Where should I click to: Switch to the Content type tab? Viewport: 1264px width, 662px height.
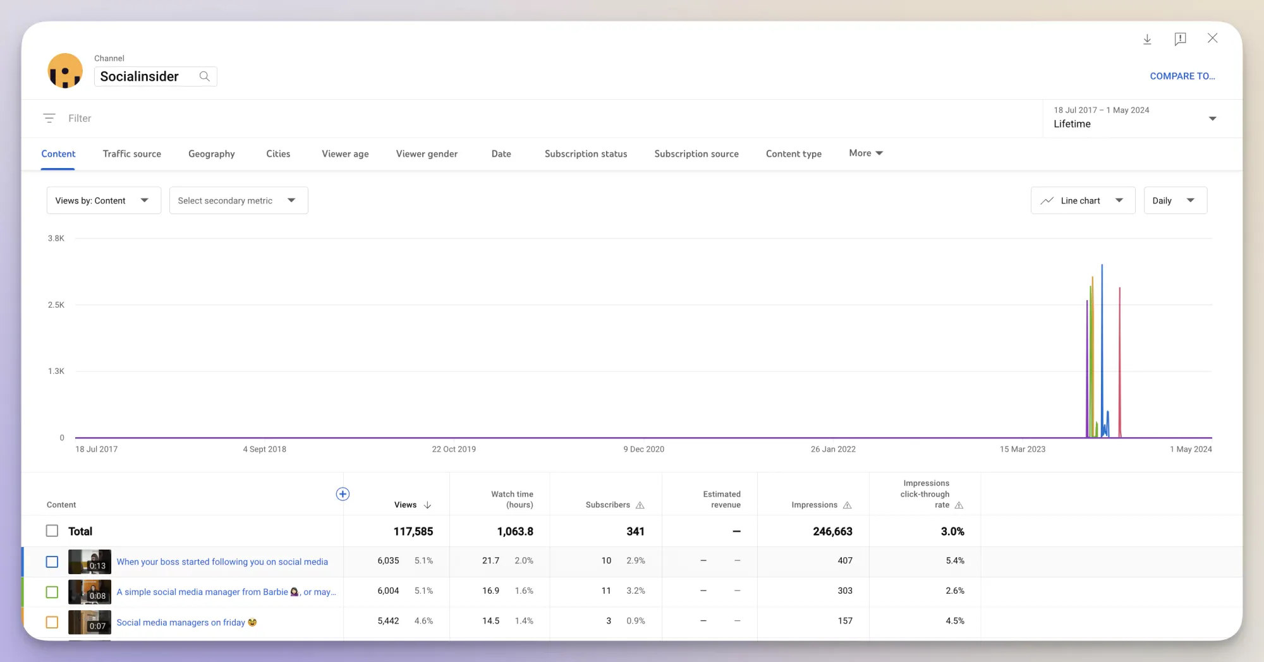[794, 153]
